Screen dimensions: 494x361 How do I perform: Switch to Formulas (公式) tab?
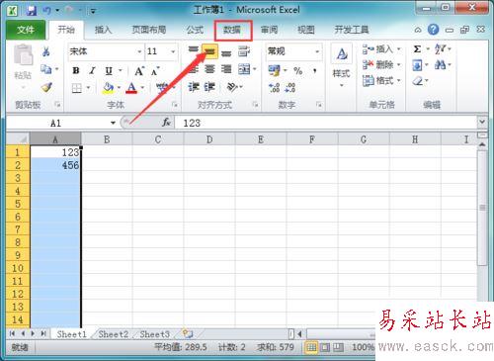point(195,30)
